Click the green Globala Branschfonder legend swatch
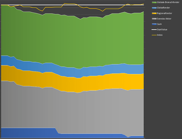Viewport: 182px width, 139px height. 154,2
